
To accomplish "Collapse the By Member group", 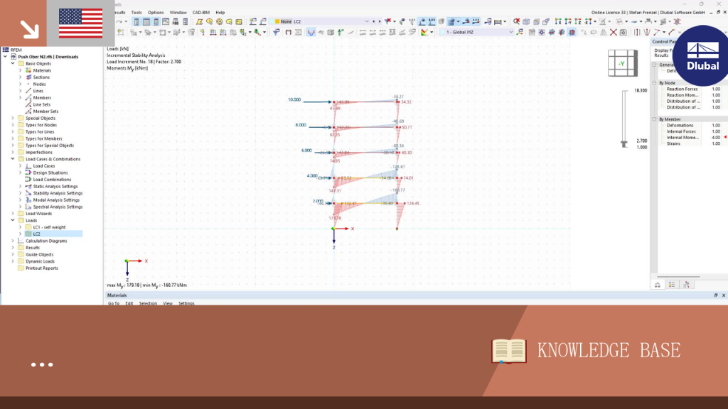I will 655,119.
